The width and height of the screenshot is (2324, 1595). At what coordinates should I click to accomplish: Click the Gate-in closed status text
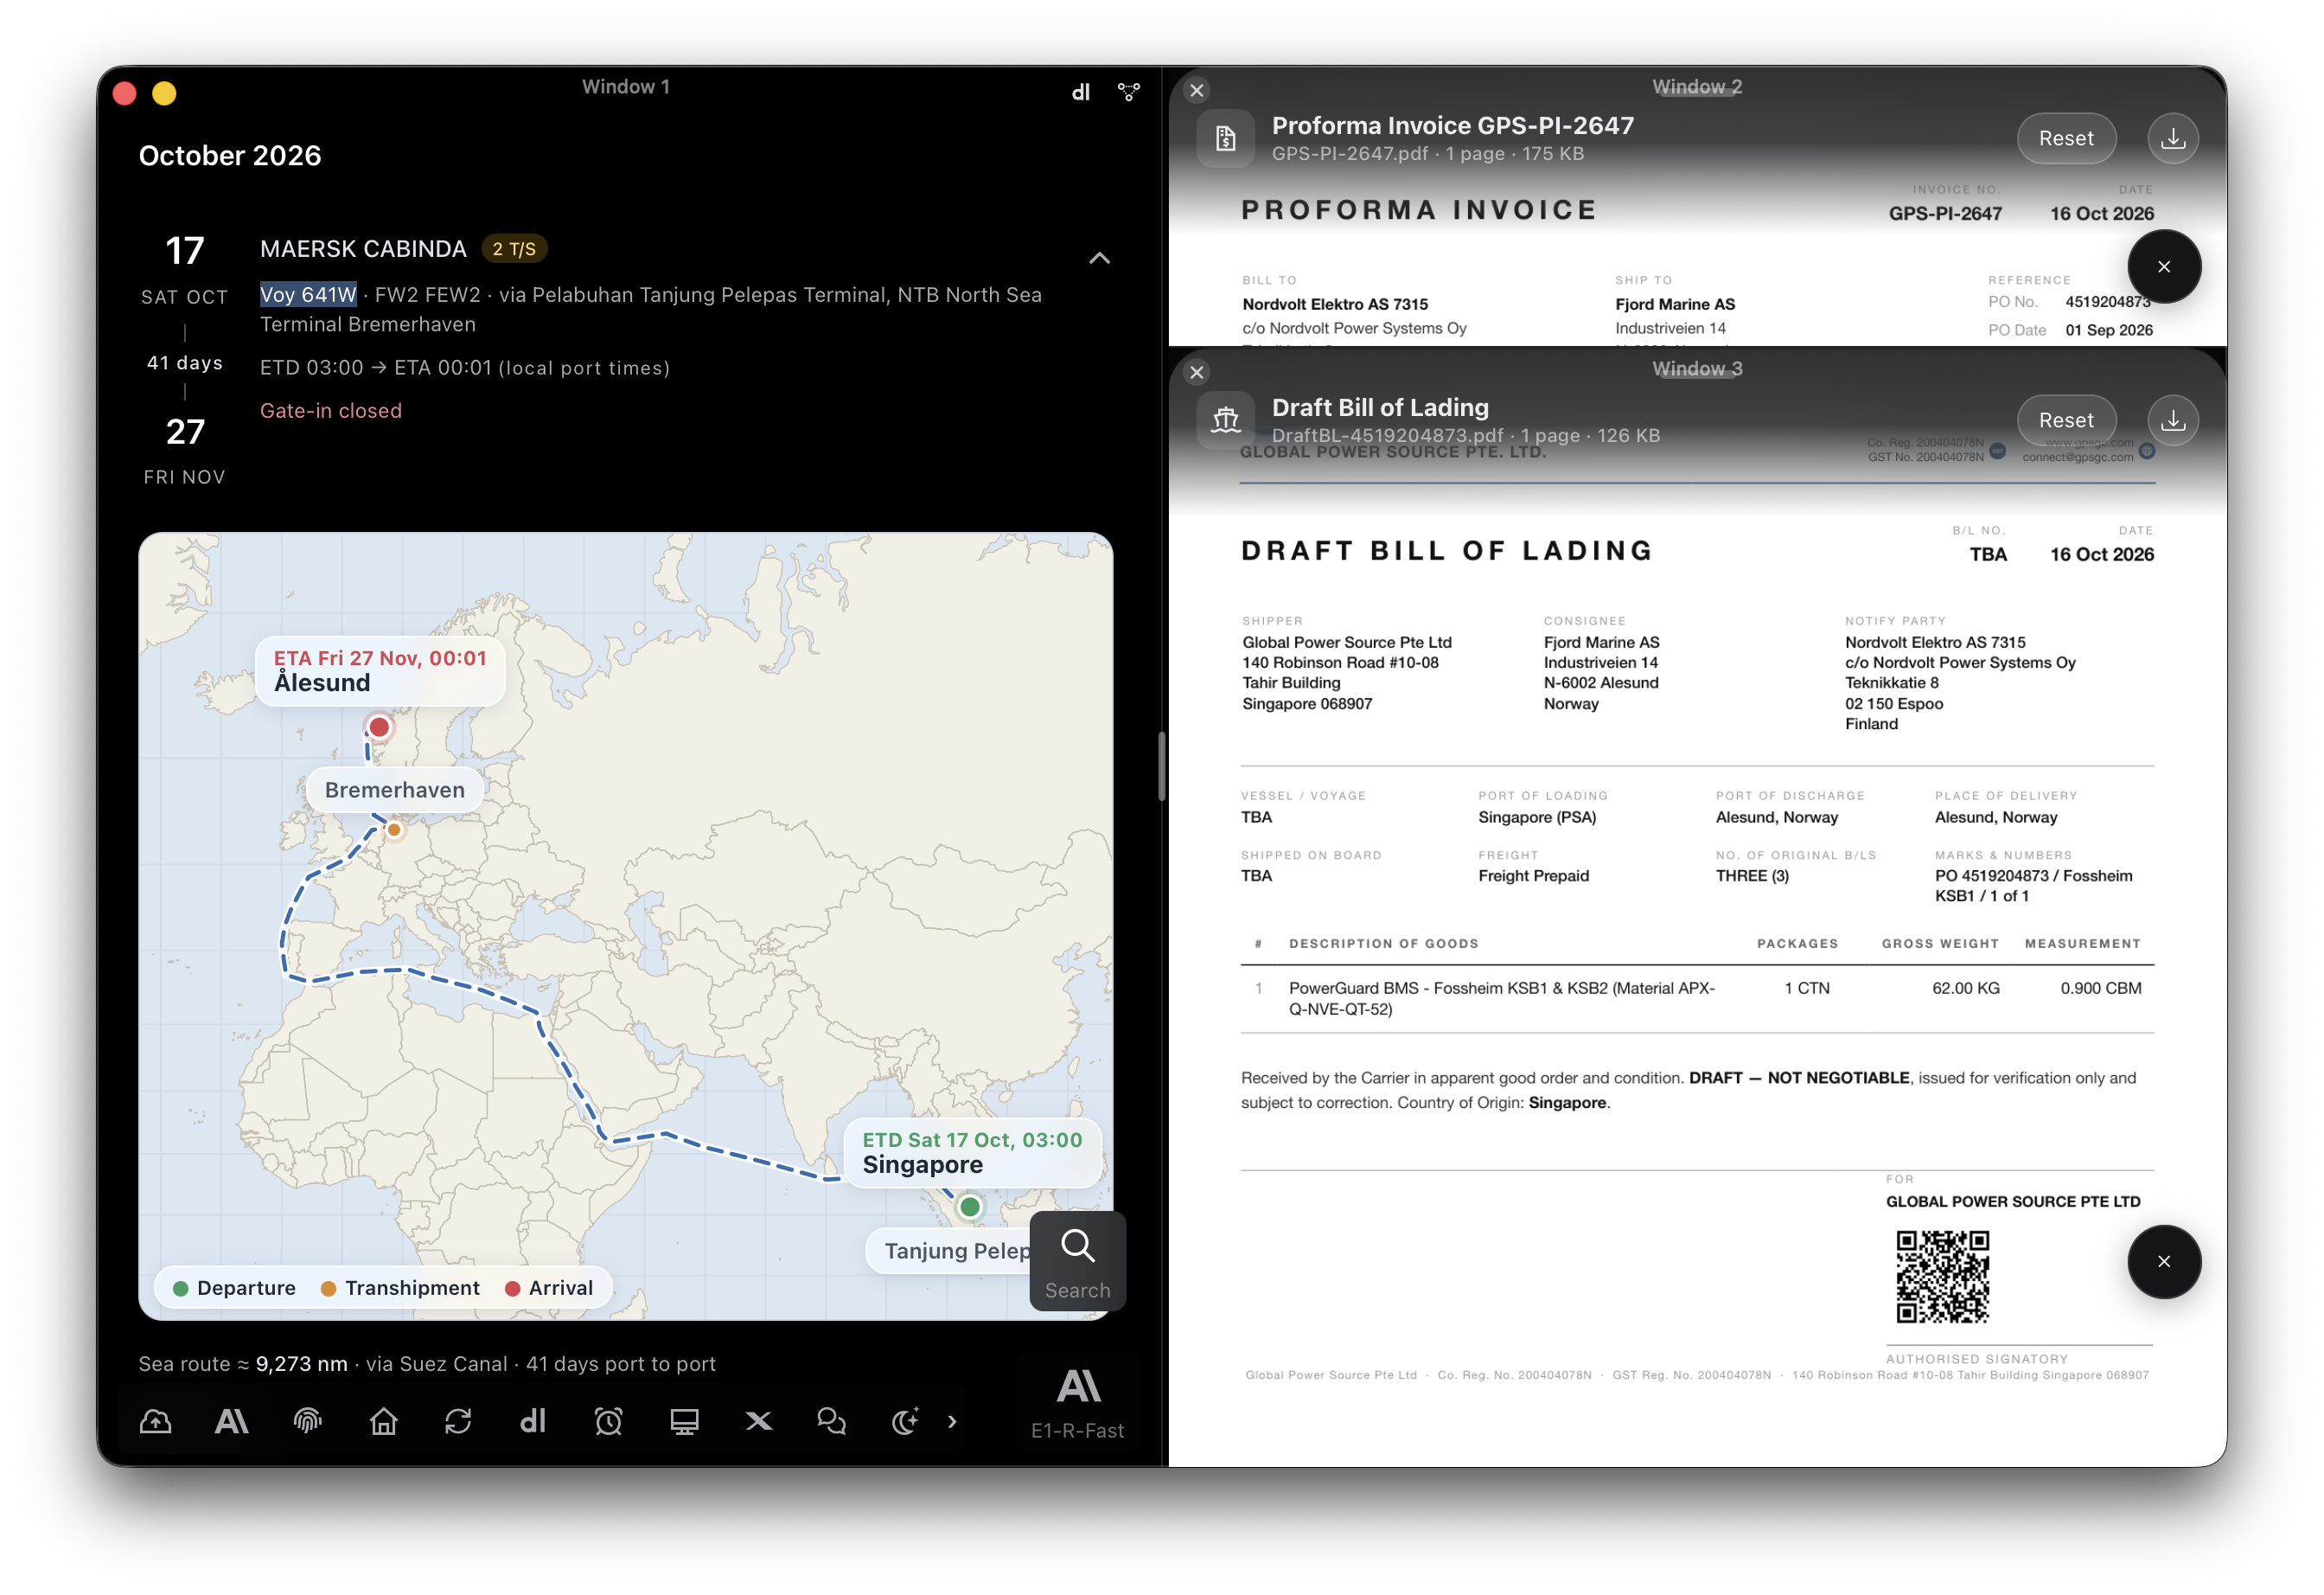331,410
